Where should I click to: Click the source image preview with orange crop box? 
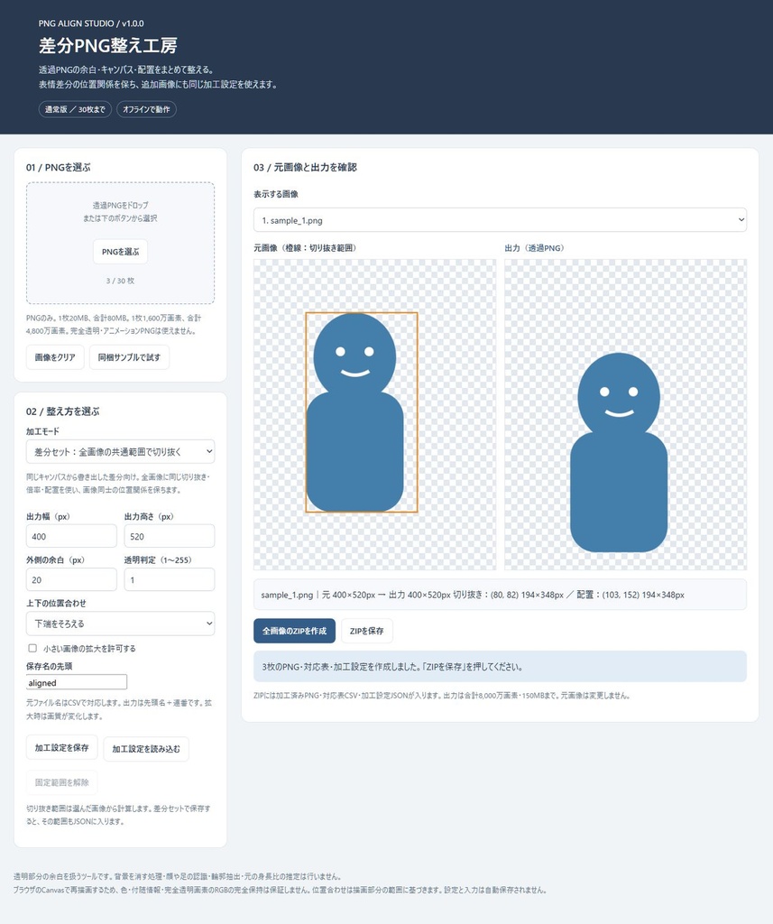[374, 414]
